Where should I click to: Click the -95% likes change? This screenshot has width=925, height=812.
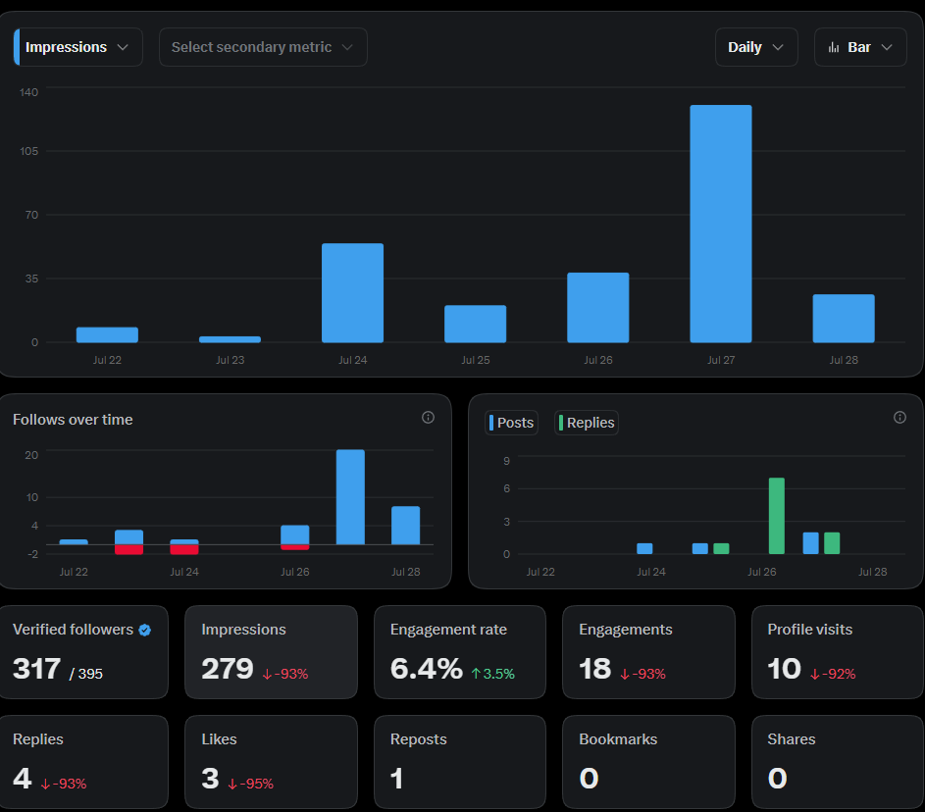pos(251,785)
